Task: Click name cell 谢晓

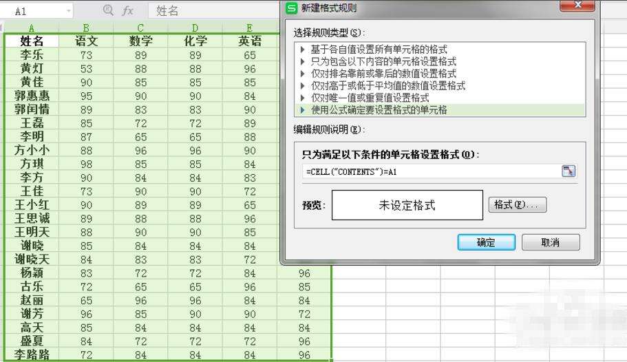Action: tap(32, 246)
